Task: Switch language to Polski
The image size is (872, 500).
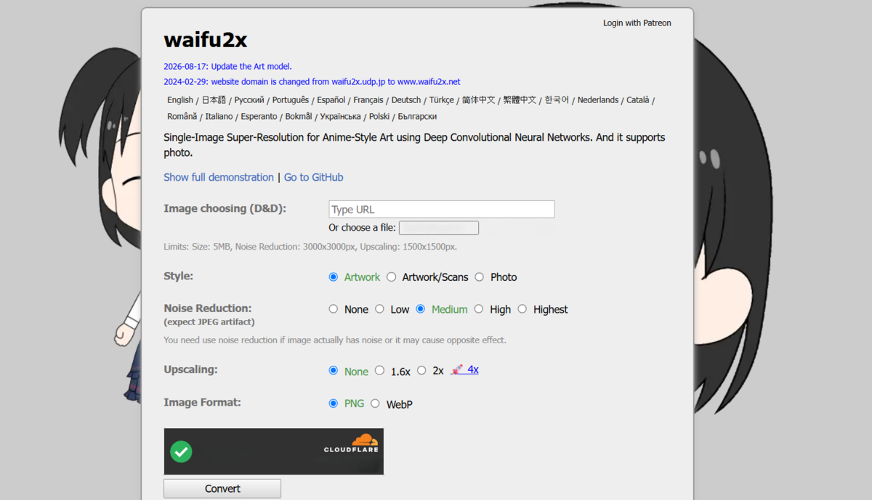Action: (x=379, y=116)
